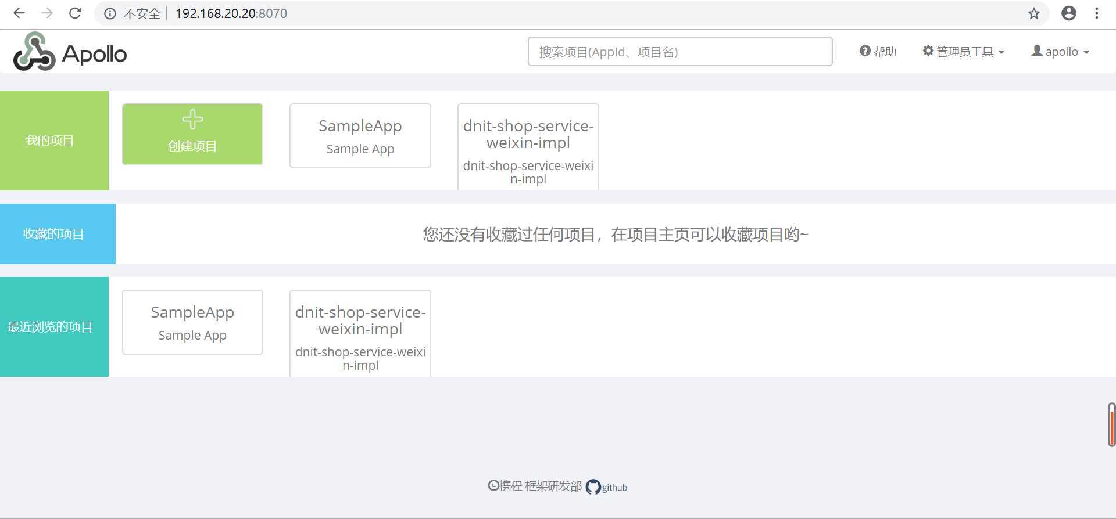Click the 收藏的项目 section label
Image resolution: width=1116 pixels, height=519 pixels.
53,234
